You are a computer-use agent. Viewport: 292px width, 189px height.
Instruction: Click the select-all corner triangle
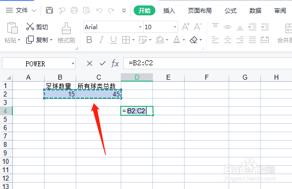point(8,78)
